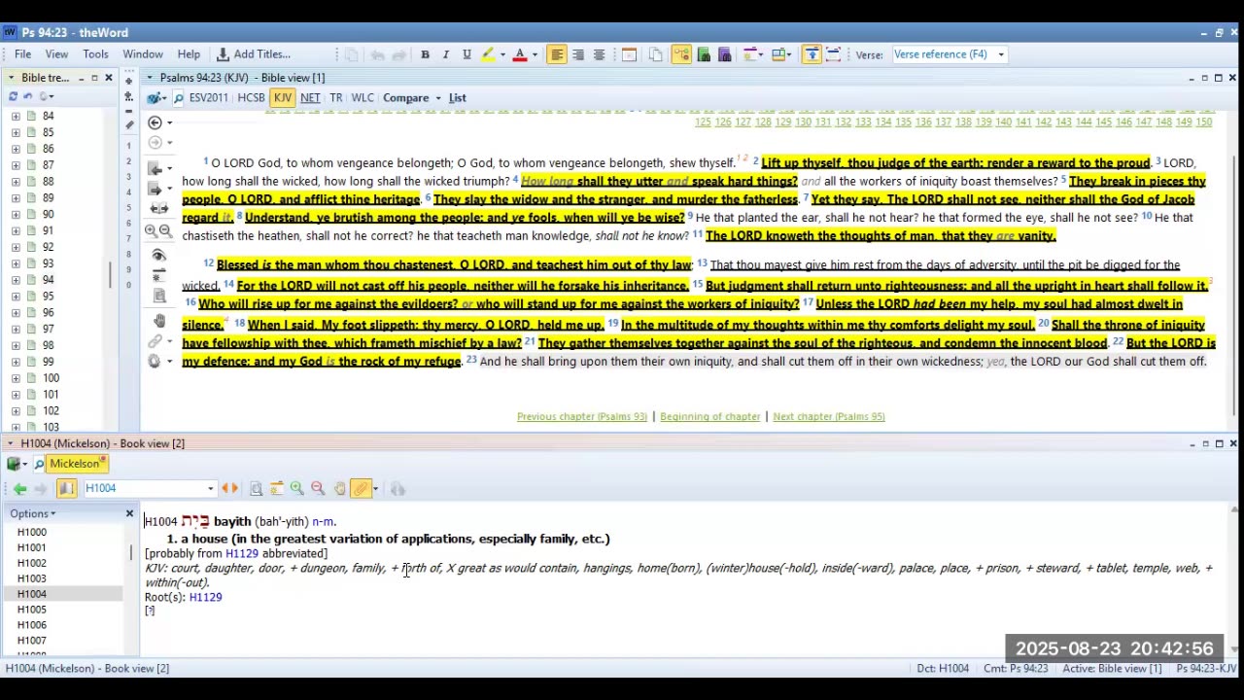
Task: Go to Previous chapter (Psalms 93)
Action: tap(581, 416)
